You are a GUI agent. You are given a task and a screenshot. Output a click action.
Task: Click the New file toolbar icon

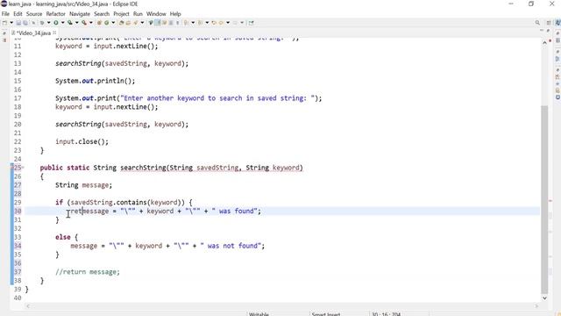coord(4,23)
